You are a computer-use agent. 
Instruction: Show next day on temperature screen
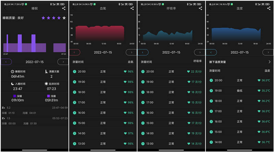268,52
